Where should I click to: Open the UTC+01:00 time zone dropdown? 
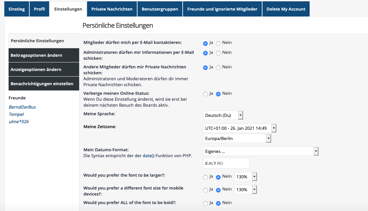tap(239, 128)
